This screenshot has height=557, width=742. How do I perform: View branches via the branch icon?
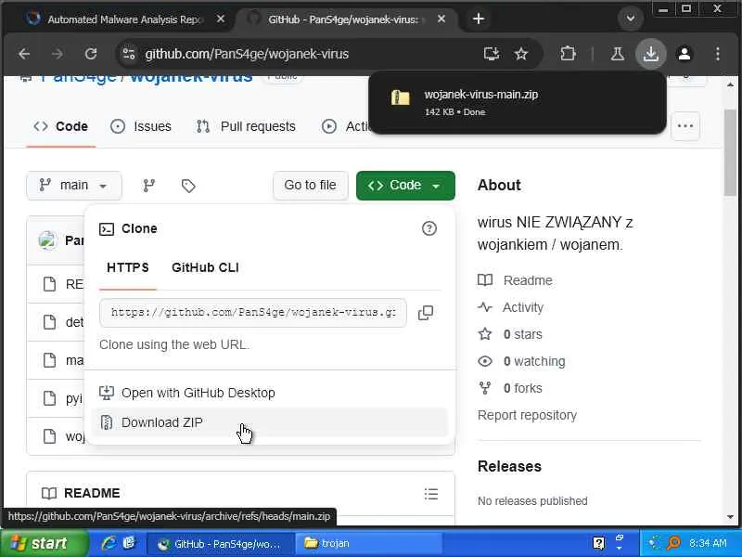coord(149,185)
